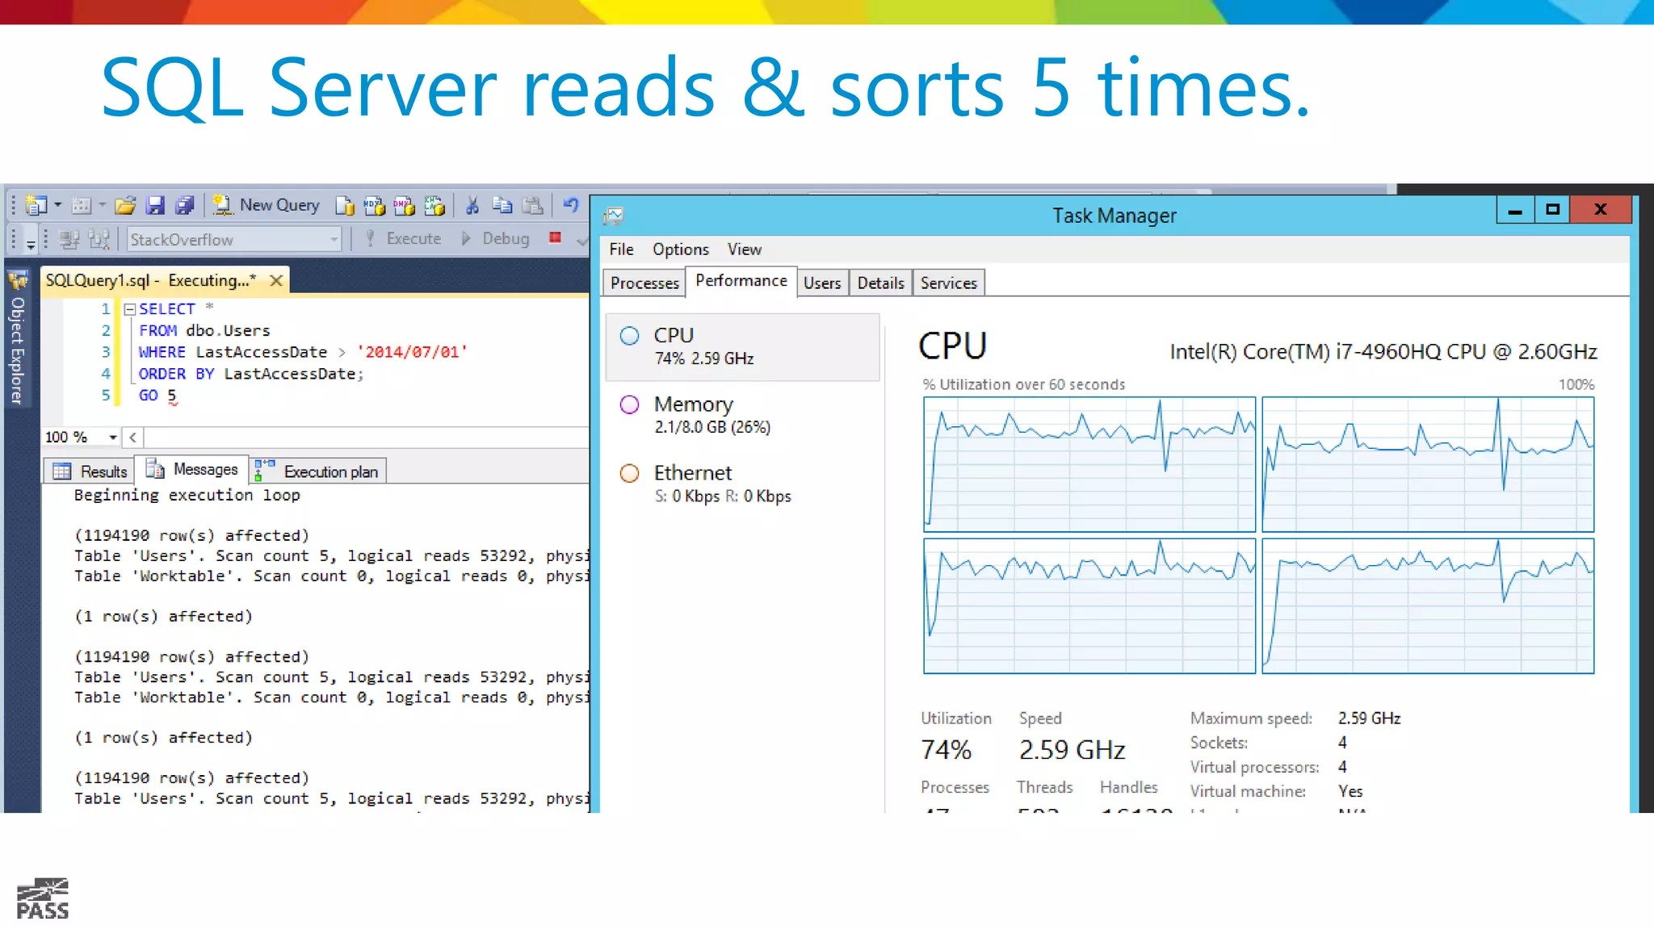The image size is (1654, 930).
Task: Click the Undo arrow icon
Action: (x=571, y=205)
